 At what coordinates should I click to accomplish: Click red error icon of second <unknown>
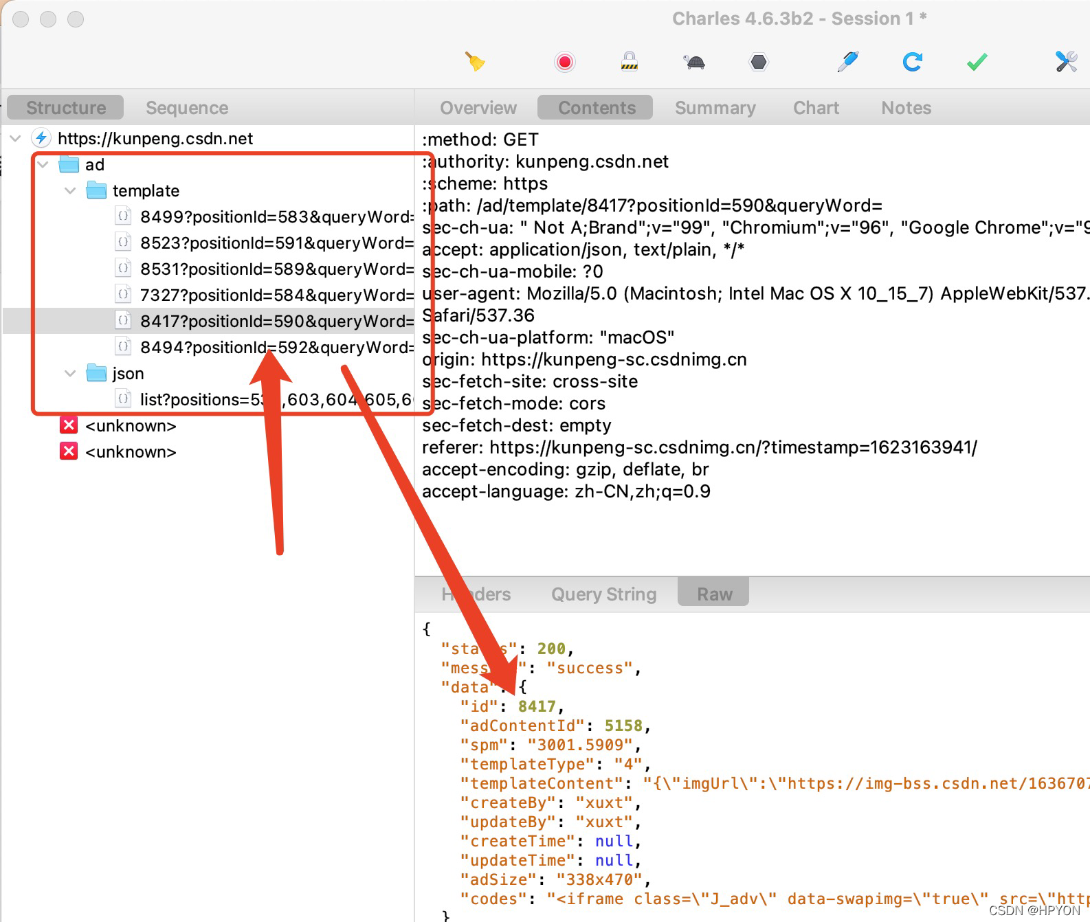(x=69, y=451)
